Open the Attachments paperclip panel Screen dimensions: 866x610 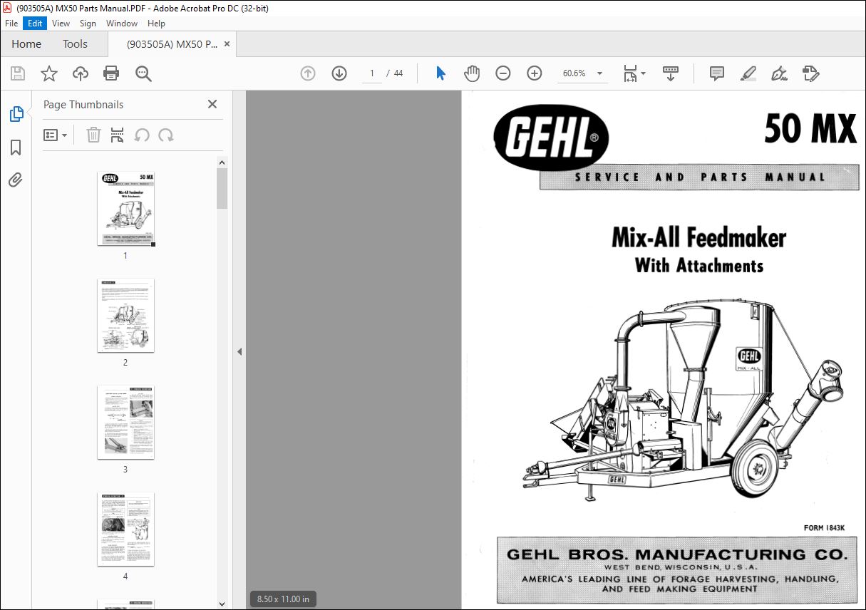tap(16, 180)
